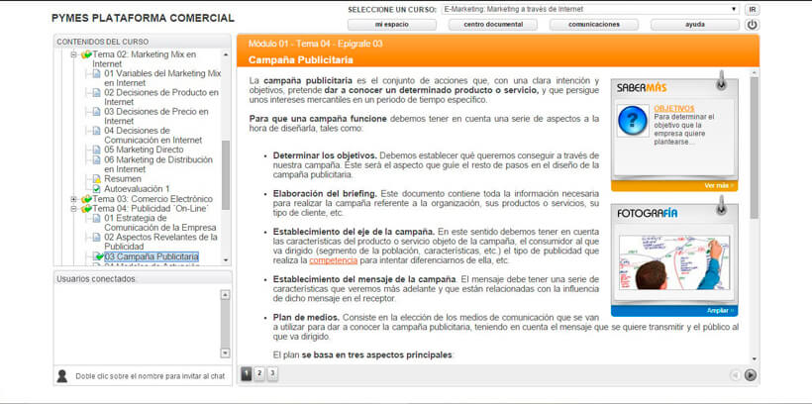812x404 pixels.
Task: Open the OBJETIVOS link in Saber Más
Action: pyautogui.click(x=674, y=108)
